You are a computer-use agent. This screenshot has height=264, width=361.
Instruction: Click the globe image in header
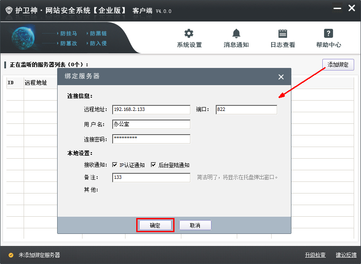click(x=23, y=38)
